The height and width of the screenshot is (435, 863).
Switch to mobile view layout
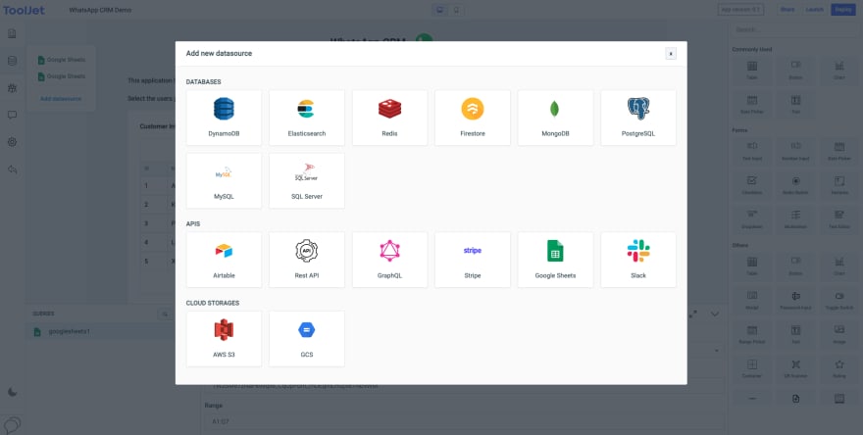coord(456,10)
